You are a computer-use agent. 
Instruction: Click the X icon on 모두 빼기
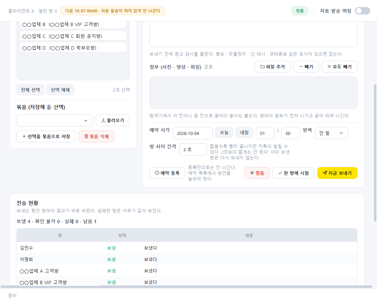point(329,67)
